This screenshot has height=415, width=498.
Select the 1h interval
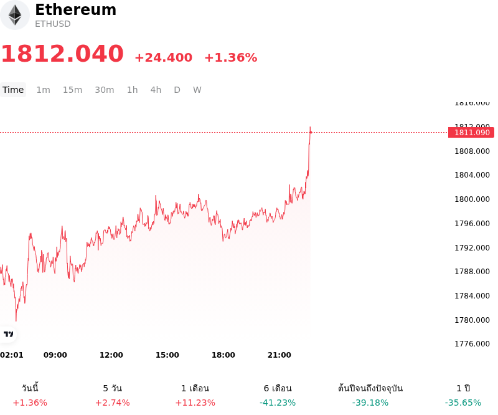[133, 90]
